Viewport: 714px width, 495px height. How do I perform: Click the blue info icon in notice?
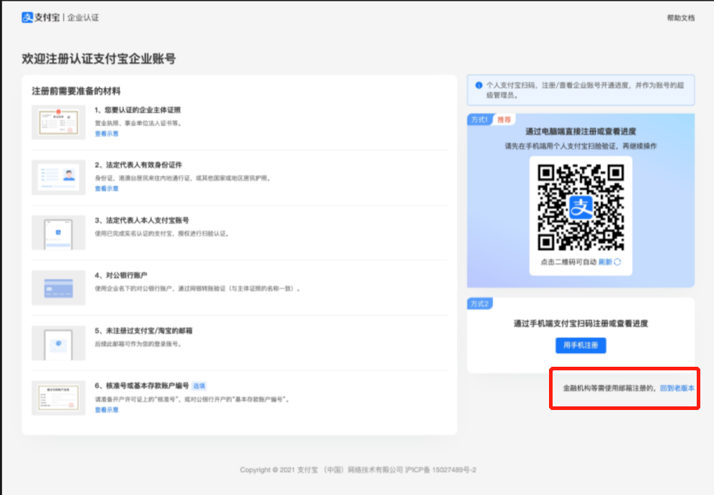[x=478, y=85]
